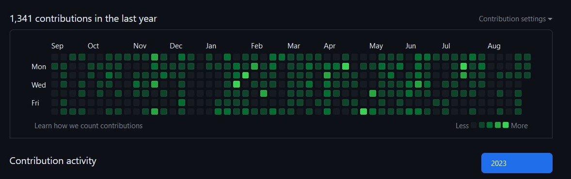This screenshot has height=179, width=571.
Task: Click the "Nov" month label
Action: coord(140,46)
